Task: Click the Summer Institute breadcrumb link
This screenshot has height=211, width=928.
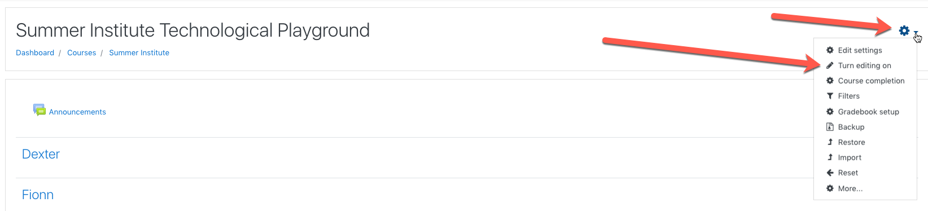Action: click(x=139, y=52)
